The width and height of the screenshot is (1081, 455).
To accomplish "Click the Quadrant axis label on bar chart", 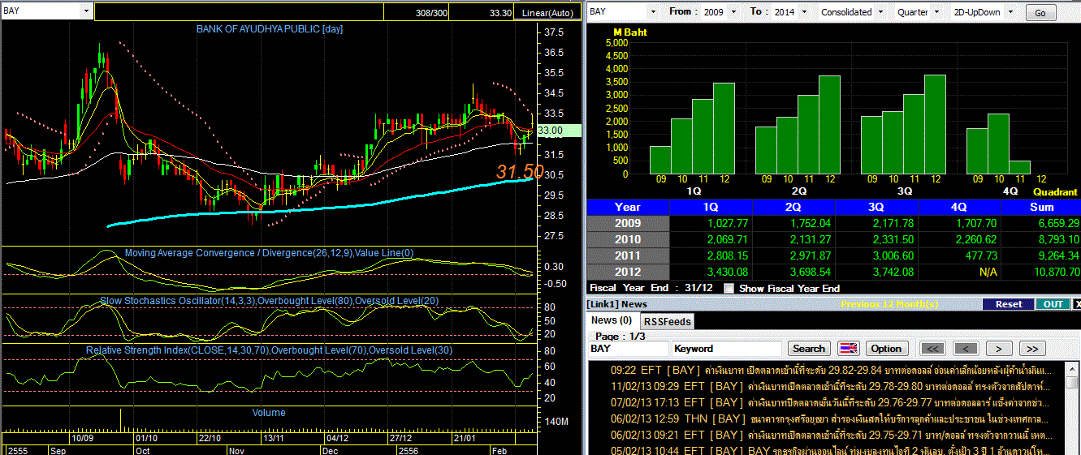I will coord(1055,192).
